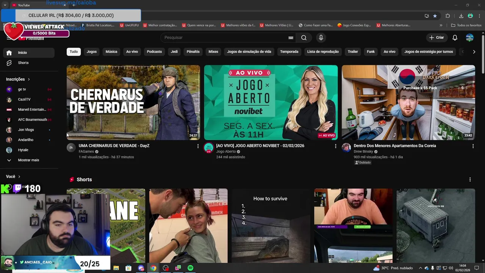Select the Trailer filter chip
The width and height of the screenshot is (485, 273).
click(353, 52)
